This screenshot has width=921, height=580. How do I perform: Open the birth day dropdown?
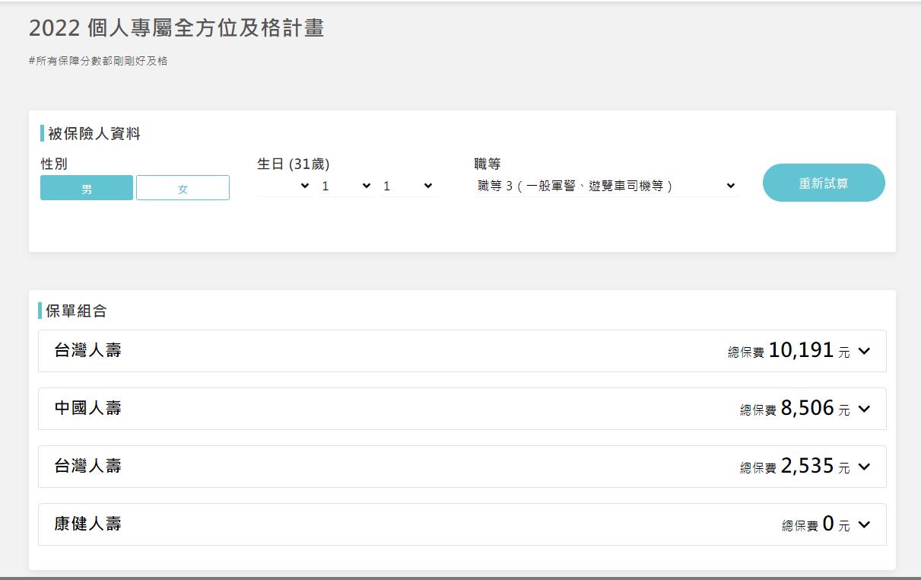pos(408,186)
